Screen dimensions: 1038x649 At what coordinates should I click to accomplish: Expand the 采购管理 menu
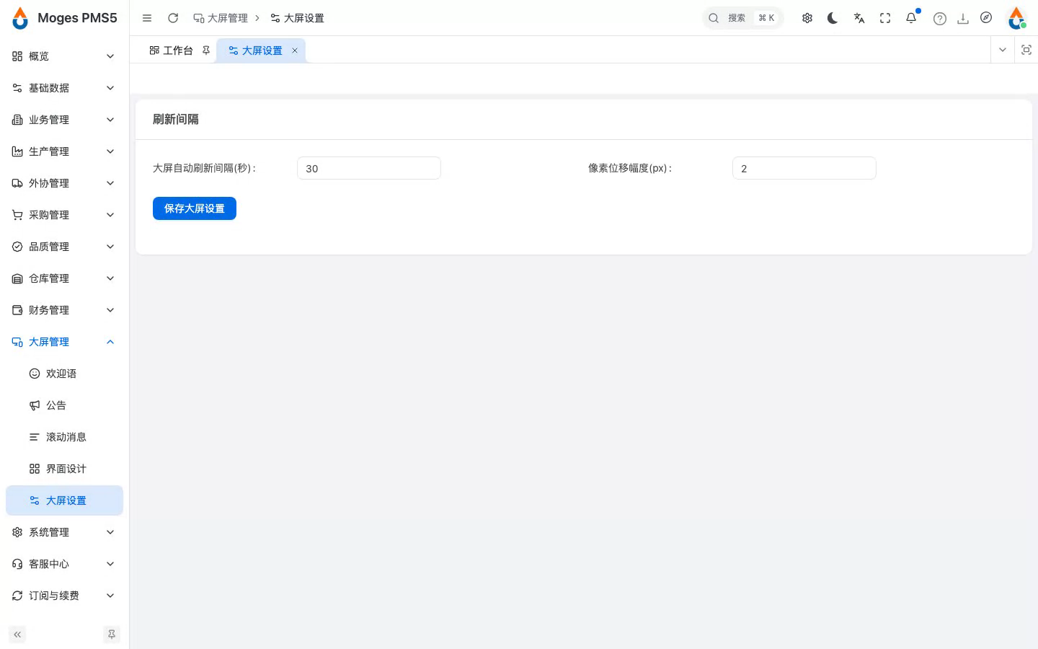[65, 215]
